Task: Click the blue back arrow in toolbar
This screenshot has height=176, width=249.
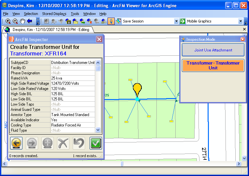Action: [30, 21]
